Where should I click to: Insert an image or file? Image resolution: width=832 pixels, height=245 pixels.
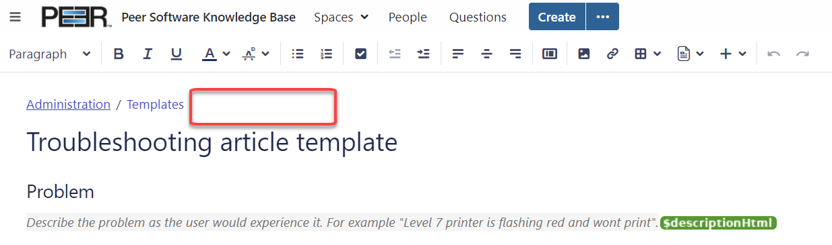584,54
